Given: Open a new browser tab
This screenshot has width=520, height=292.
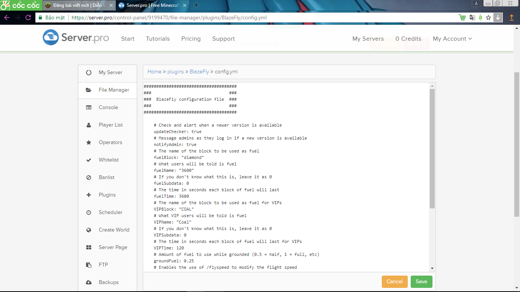Looking at the screenshot, I should click(x=196, y=5).
